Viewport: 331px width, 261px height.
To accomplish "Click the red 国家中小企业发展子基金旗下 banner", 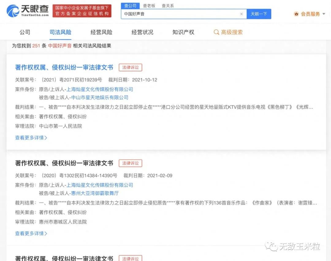I will [x=82, y=11].
